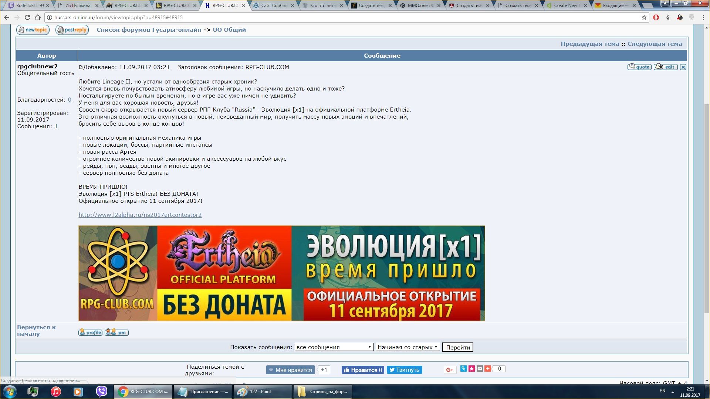Open the 'Начиная со старых' dropdown

tap(408, 347)
